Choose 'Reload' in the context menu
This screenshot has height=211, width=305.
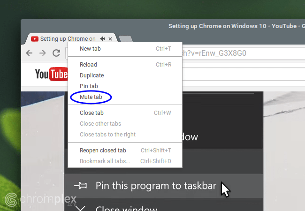pyautogui.click(x=125, y=65)
